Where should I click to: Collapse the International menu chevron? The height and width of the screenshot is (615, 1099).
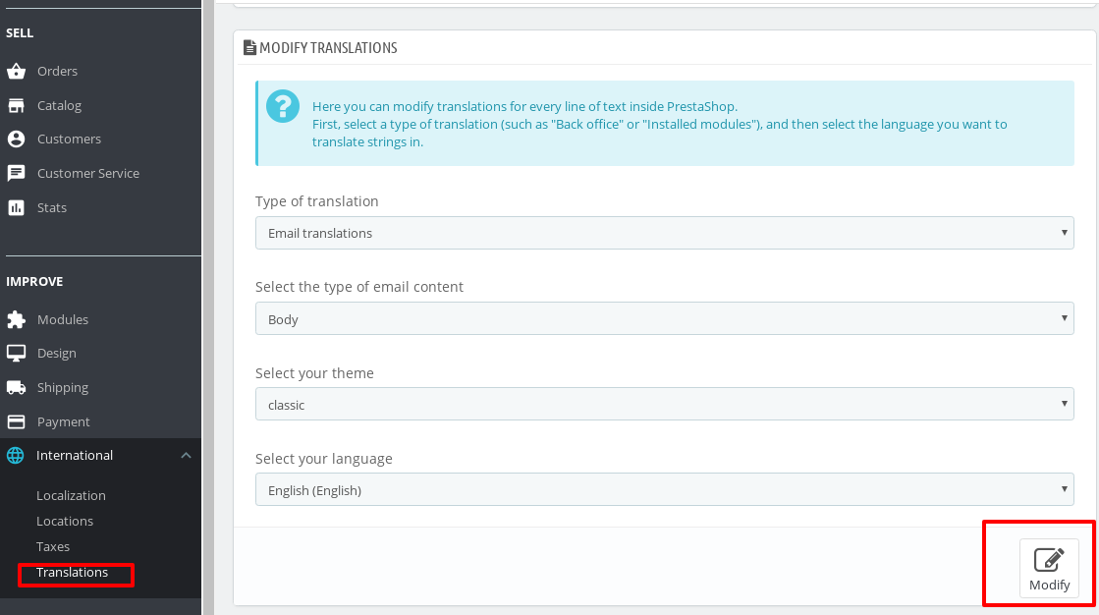point(186,455)
